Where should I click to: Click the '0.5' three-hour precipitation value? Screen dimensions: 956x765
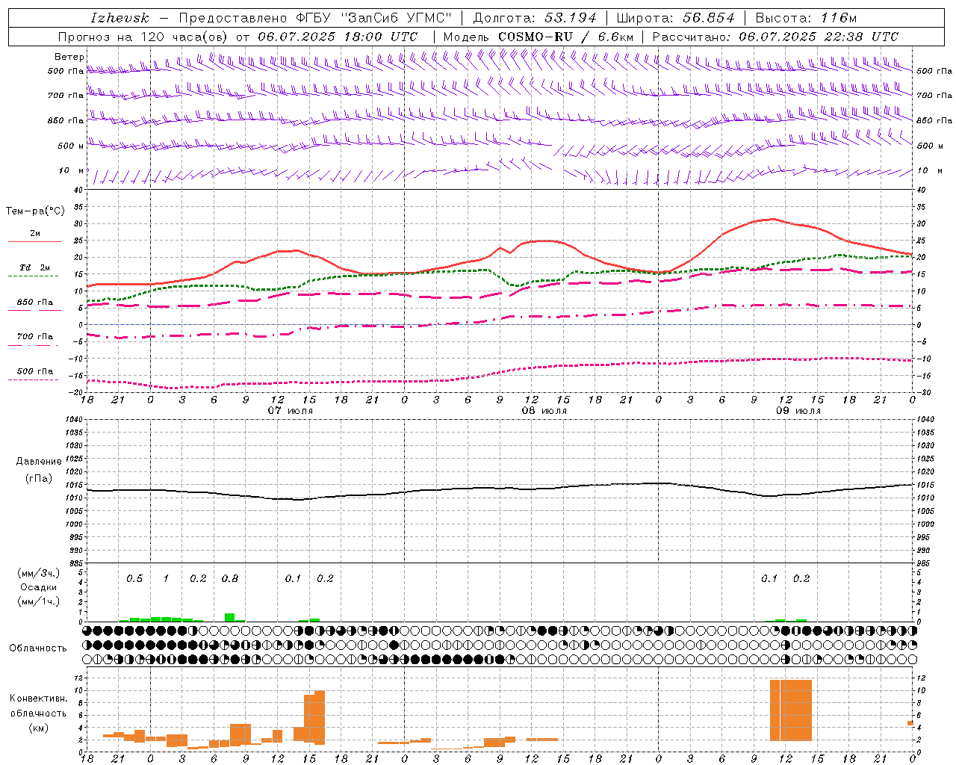pyautogui.click(x=134, y=579)
